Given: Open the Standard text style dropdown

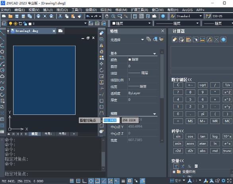Looking at the screenshot, I should 201,16.
